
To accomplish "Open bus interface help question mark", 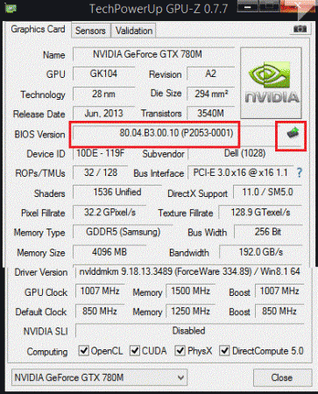I will tap(300, 172).
